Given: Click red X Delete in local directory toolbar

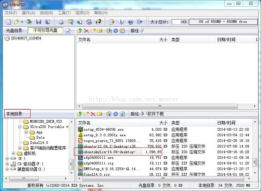Looking at the screenshot, I should coord(93,114).
